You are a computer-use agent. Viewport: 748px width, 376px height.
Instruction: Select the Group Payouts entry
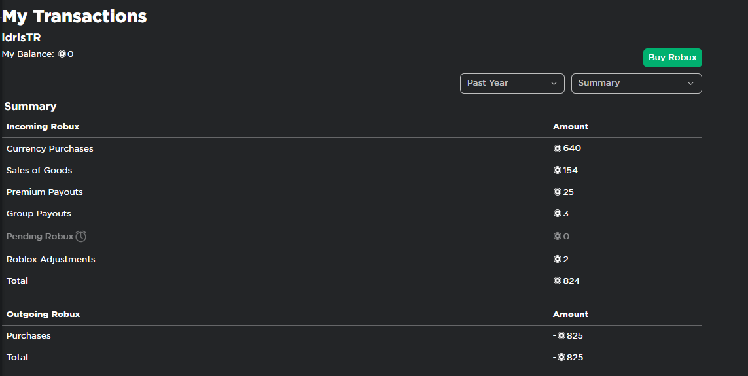point(39,213)
